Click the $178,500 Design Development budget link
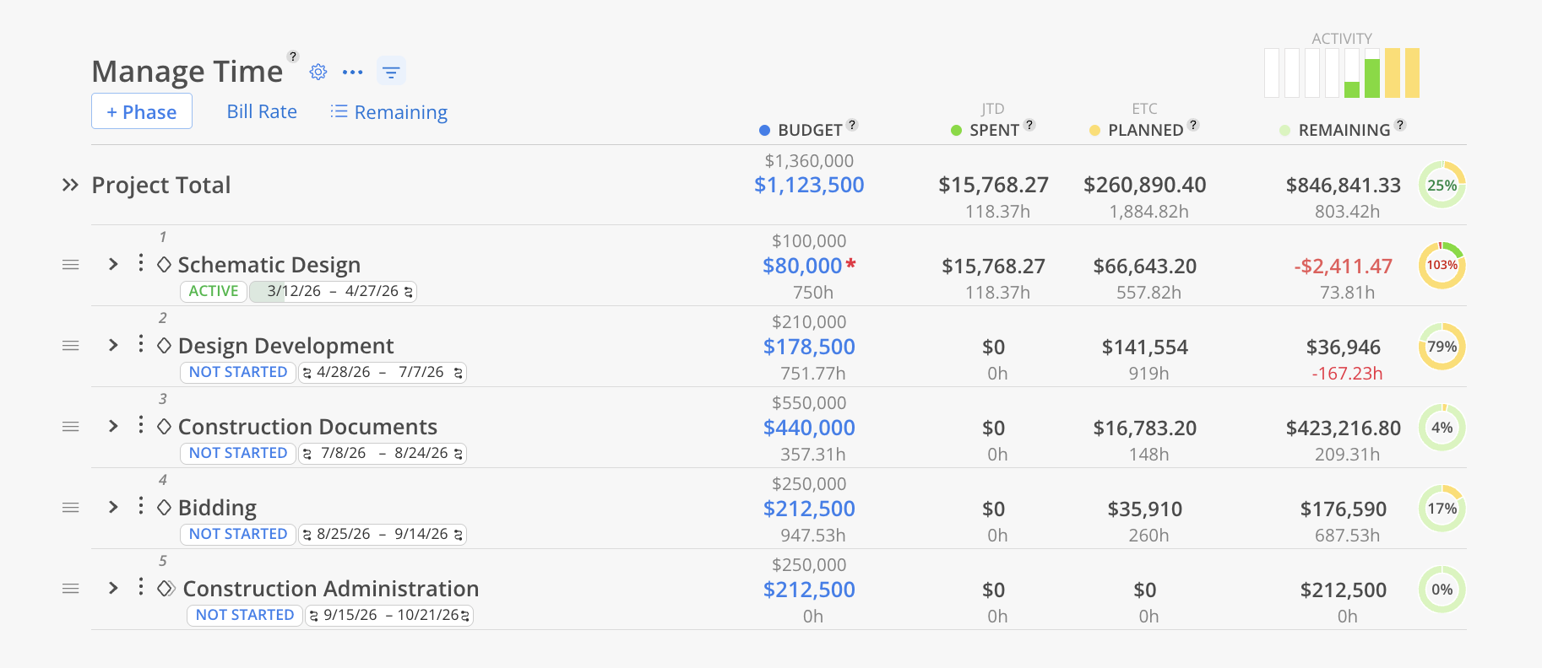Screen dimensions: 1542x668 point(809,347)
